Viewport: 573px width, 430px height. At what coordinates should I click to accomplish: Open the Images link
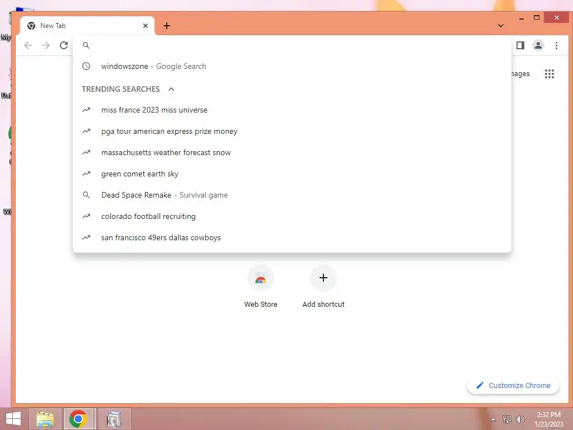coord(520,74)
